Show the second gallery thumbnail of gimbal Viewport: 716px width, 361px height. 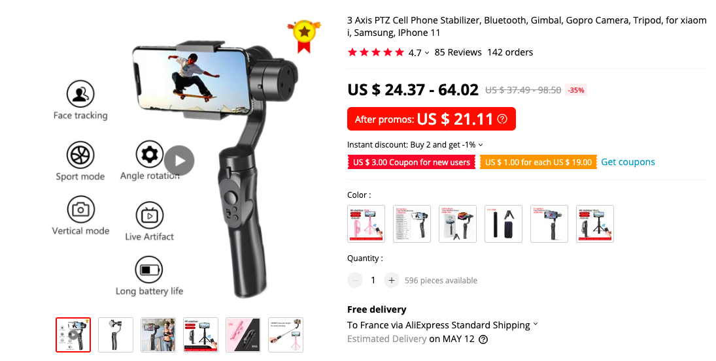(x=116, y=335)
